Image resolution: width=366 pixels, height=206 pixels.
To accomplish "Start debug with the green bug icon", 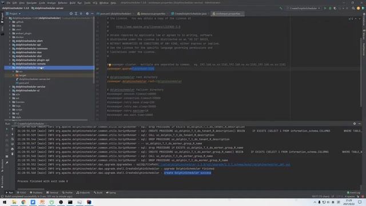I will coord(330,8).
